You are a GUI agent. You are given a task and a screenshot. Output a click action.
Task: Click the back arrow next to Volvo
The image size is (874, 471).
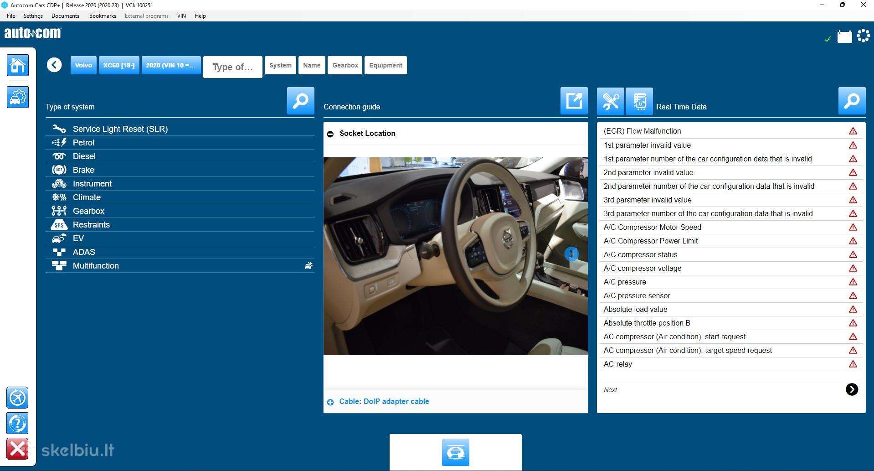pyautogui.click(x=54, y=65)
